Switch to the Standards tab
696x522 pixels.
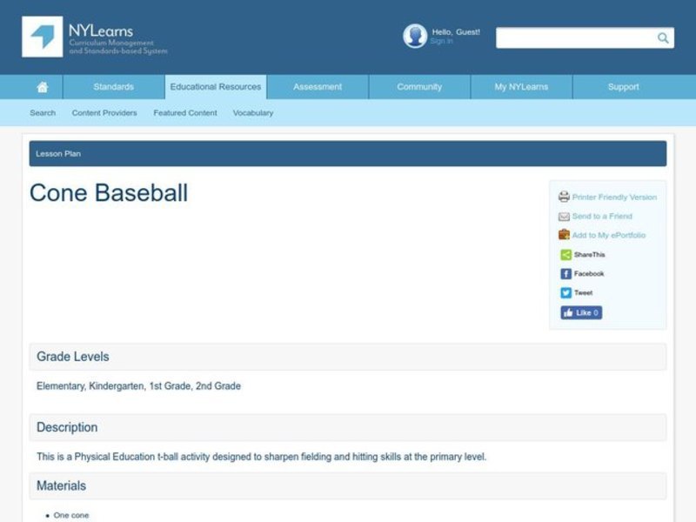pyautogui.click(x=113, y=86)
